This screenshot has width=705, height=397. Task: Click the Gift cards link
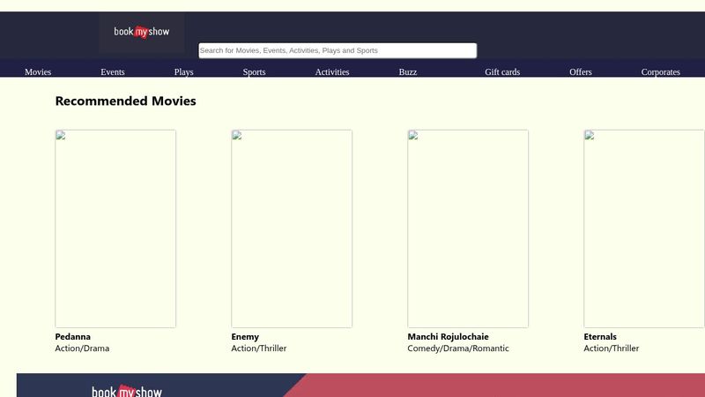pos(502,72)
